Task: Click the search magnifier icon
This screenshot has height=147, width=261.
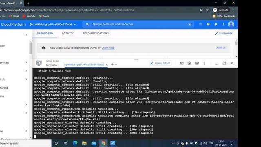Action: 87,24
